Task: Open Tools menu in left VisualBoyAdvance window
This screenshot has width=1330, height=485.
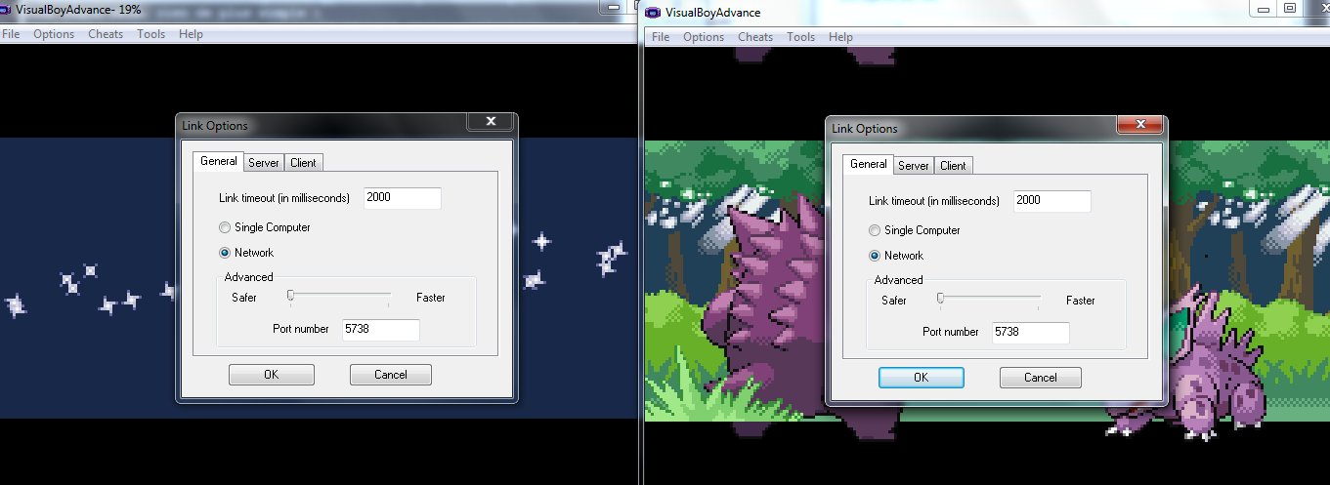Action: click(151, 34)
